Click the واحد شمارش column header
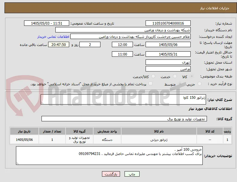The height and width of the screenshot is (182, 237). [x=107, y=131]
